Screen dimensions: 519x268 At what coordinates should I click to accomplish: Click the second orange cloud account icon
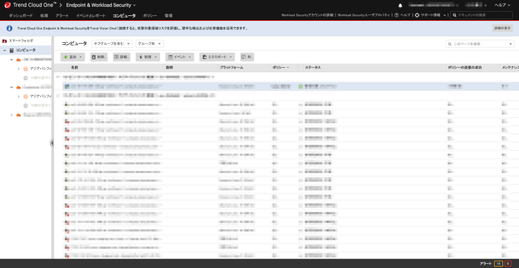(19, 87)
